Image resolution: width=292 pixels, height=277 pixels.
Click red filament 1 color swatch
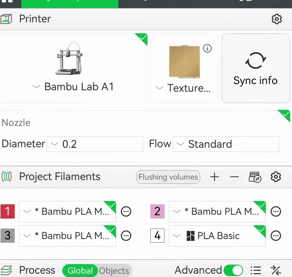point(8,211)
